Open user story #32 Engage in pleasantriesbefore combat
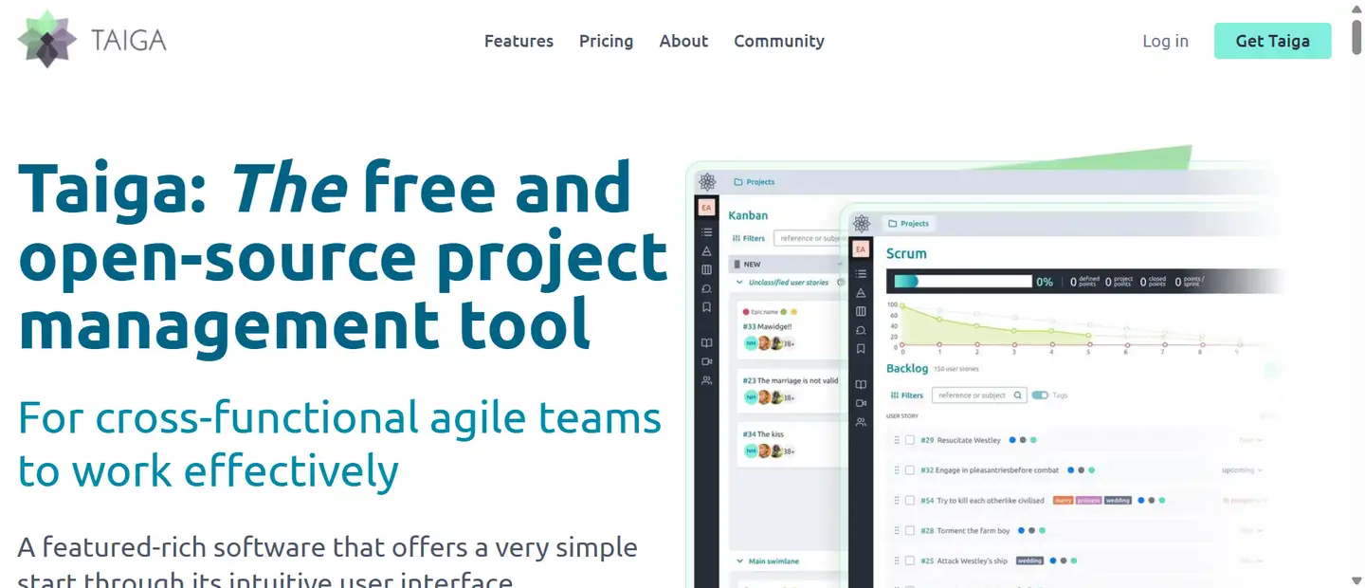Viewport: 1365px width, 588px height. (990, 469)
